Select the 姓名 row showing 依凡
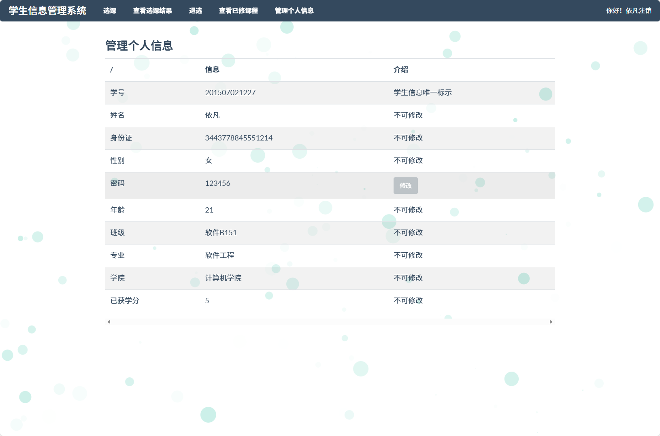The height and width of the screenshot is (436, 660). pos(212,115)
